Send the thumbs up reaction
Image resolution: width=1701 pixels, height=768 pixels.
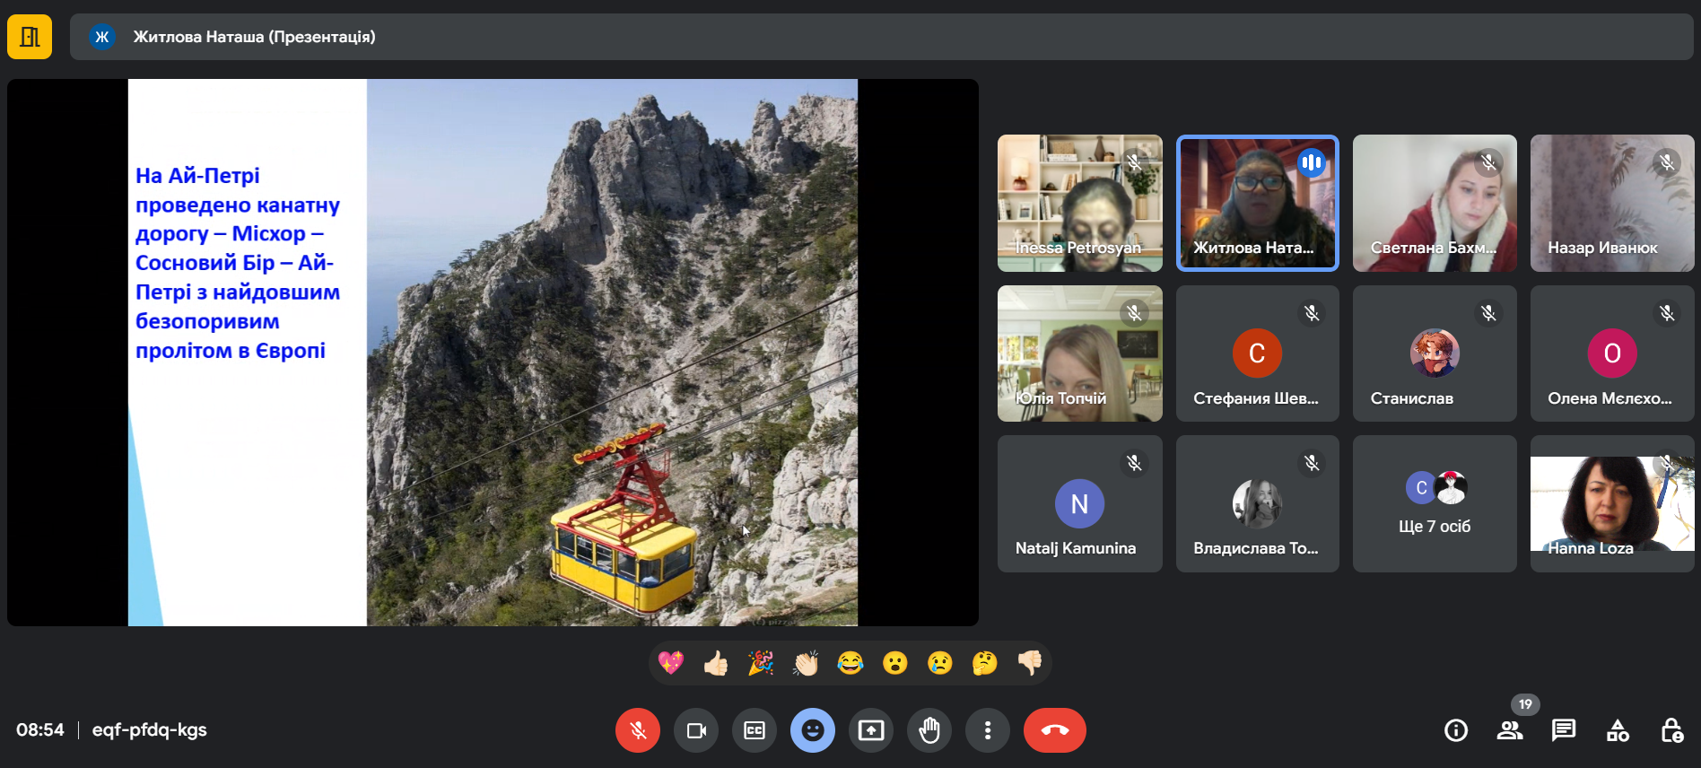click(716, 663)
